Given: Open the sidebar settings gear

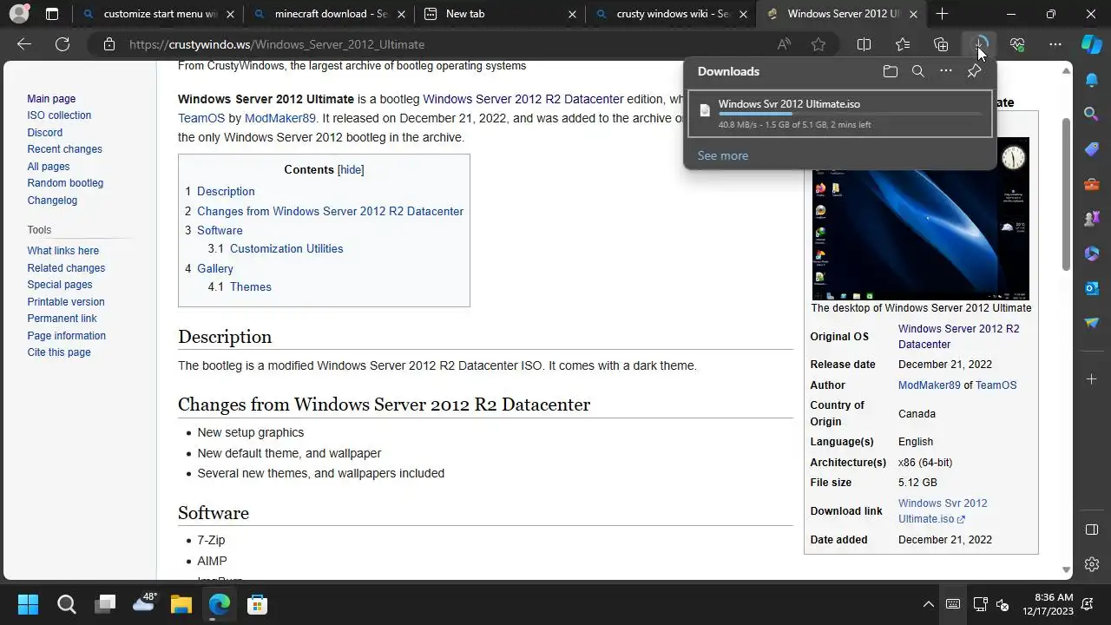Looking at the screenshot, I should click(x=1092, y=564).
